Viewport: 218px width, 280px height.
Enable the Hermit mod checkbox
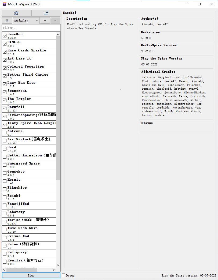[x=5, y=181]
